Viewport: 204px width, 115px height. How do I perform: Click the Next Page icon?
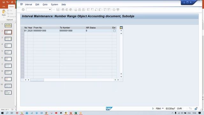(x=96, y=10)
